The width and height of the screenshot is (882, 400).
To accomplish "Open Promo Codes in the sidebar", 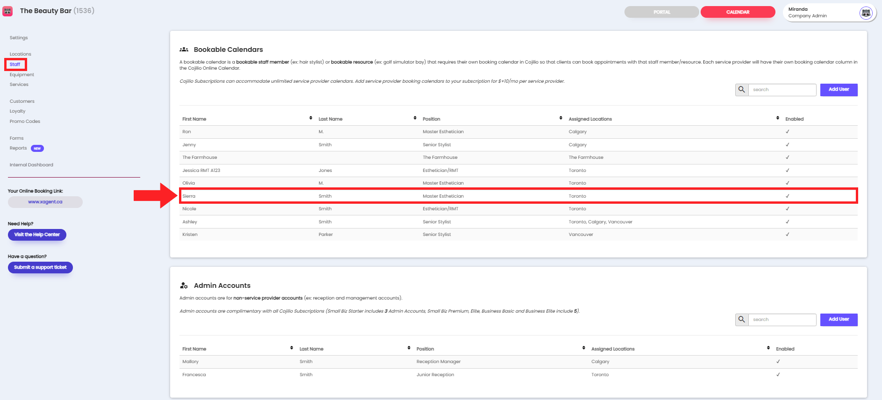I will (25, 121).
